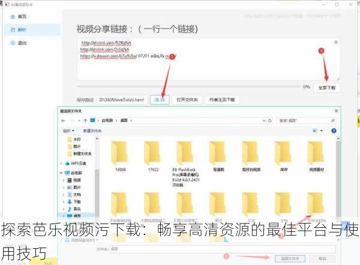Viewport: 360px width, 265px height.
Task: Click the file list scroll up arrow
Action: (338, 138)
